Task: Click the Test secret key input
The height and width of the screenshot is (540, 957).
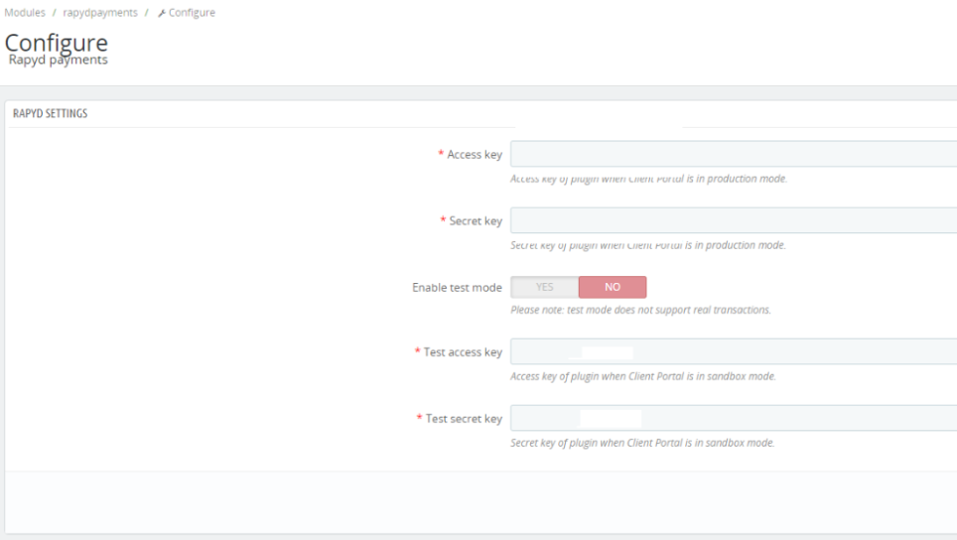Action: tap(733, 418)
